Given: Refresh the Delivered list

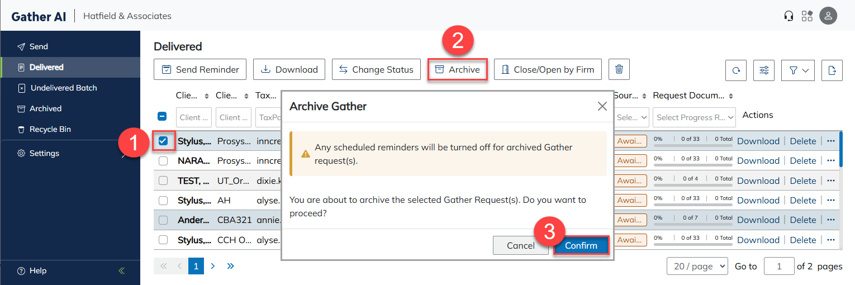Looking at the screenshot, I should pyautogui.click(x=736, y=70).
